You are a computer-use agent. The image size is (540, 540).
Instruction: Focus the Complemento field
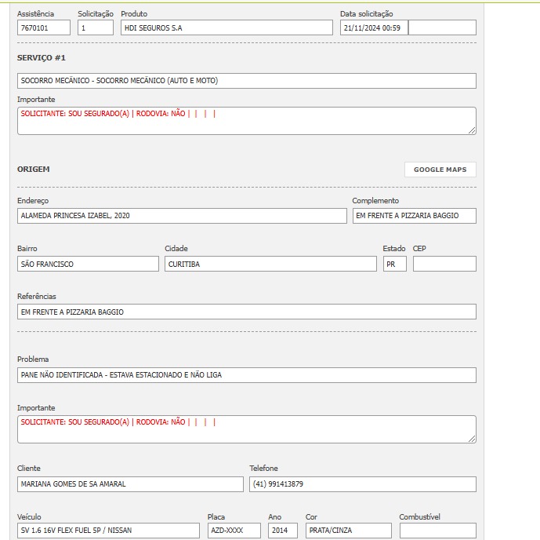[415, 216]
